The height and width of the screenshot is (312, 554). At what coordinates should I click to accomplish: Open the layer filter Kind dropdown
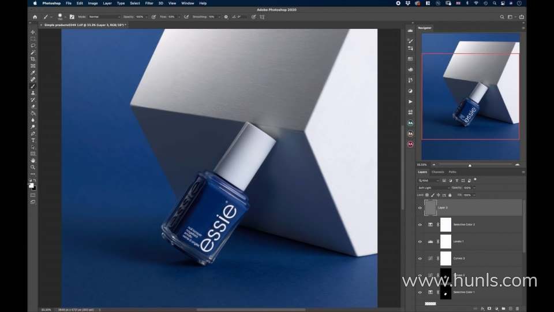429,180
